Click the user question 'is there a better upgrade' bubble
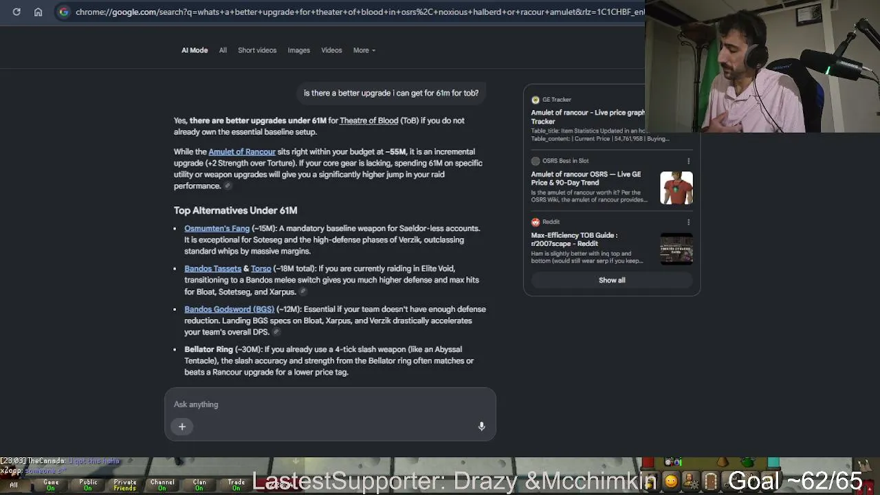Image resolution: width=880 pixels, height=495 pixels. coord(391,93)
